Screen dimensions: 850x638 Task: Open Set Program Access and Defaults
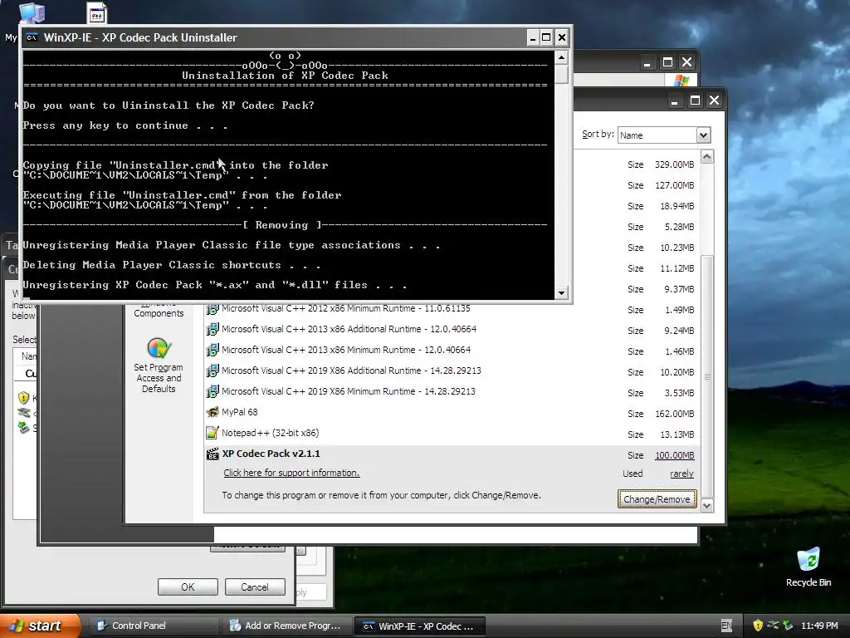coord(159,366)
